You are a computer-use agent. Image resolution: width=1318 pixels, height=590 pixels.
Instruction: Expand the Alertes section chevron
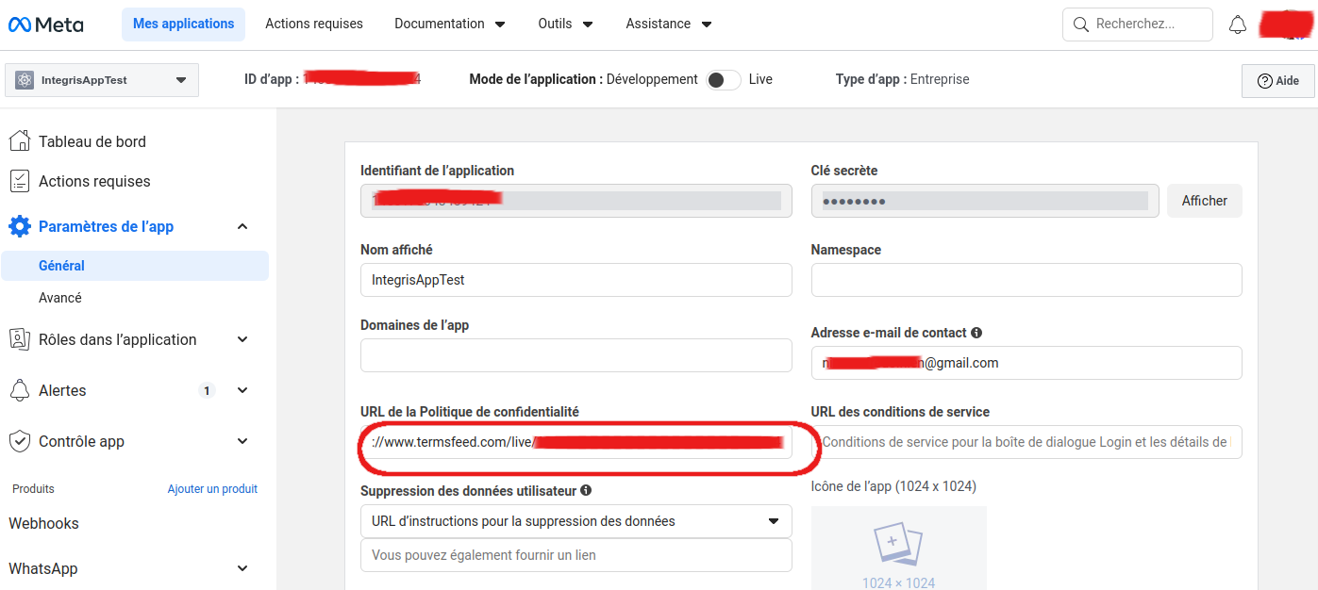coord(242,390)
